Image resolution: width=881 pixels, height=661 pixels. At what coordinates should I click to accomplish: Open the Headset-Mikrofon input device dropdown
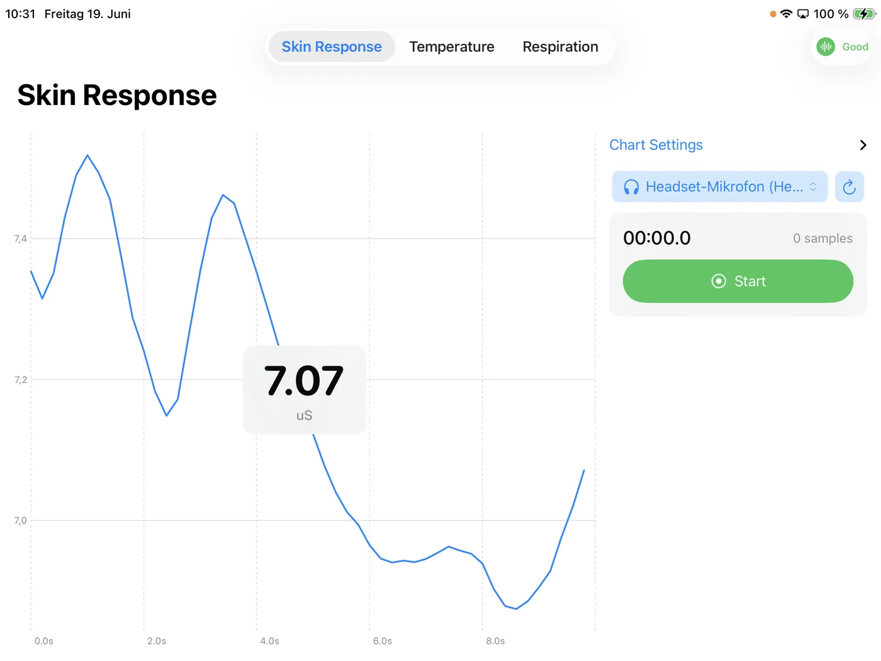tap(720, 187)
